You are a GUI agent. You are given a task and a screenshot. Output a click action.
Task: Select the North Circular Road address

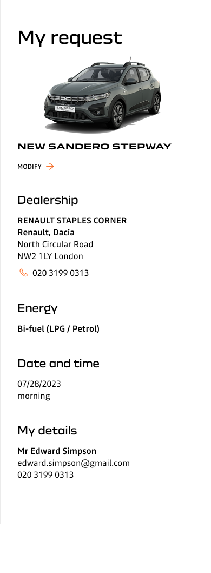click(x=55, y=245)
